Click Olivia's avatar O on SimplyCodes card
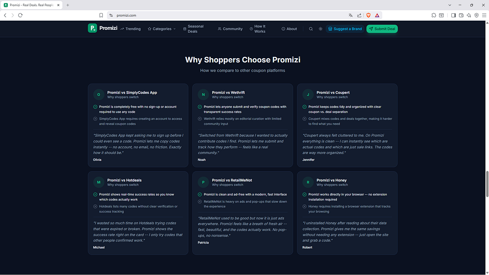489x275 pixels. click(99, 94)
